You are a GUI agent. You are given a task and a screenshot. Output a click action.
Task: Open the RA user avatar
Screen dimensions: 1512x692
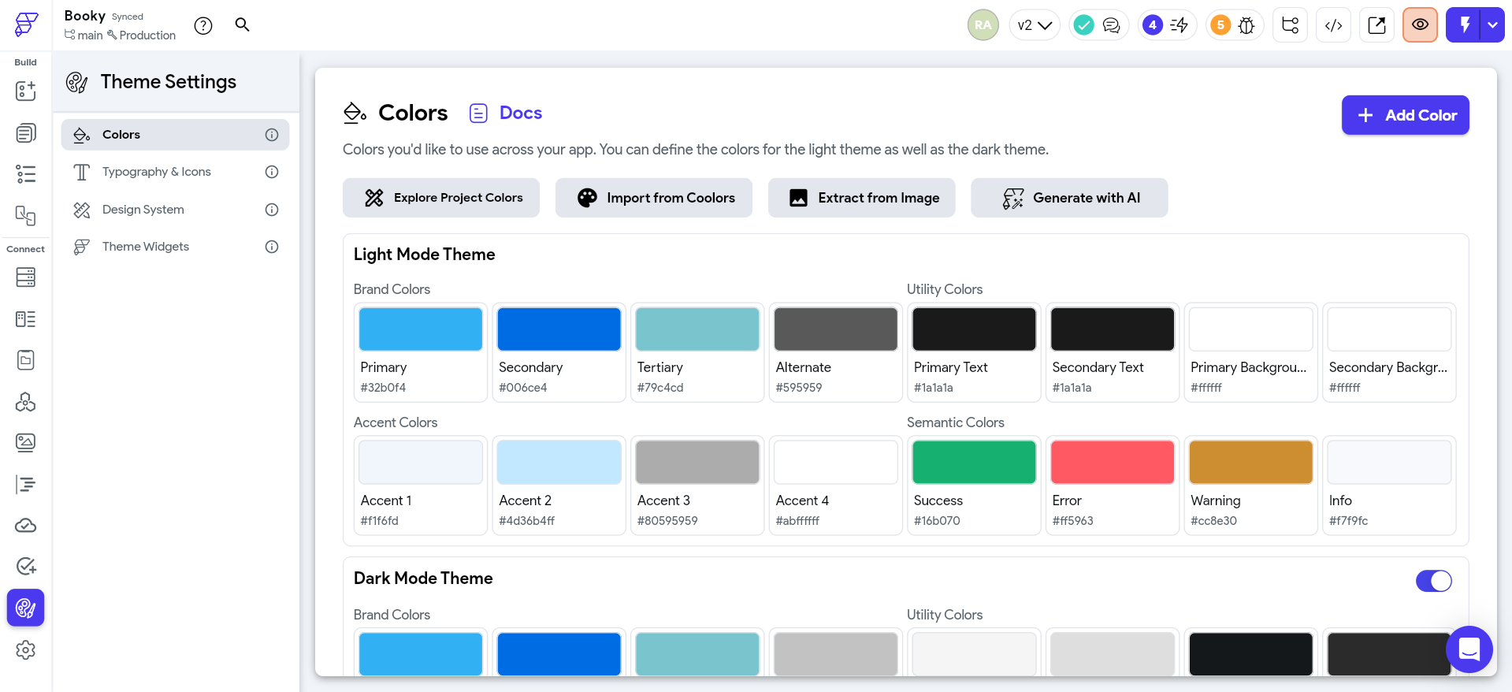tap(983, 25)
